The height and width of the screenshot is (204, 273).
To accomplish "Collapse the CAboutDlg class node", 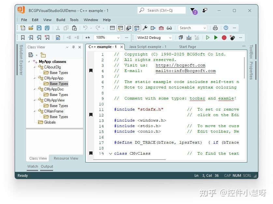I will [35, 67].
